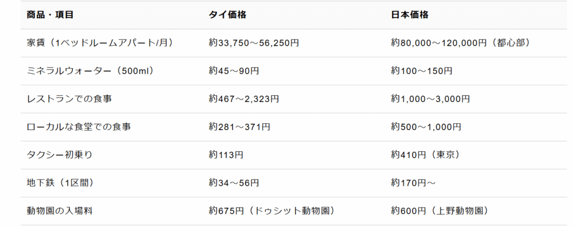Select the 家賃（1ベッドルームアパート/月） row label
Viewport: 573px width, 227px height.
[x=100, y=43]
